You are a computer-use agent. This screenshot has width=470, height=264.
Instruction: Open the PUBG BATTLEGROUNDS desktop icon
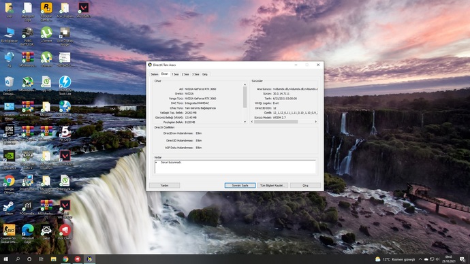[x=27, y=37]
